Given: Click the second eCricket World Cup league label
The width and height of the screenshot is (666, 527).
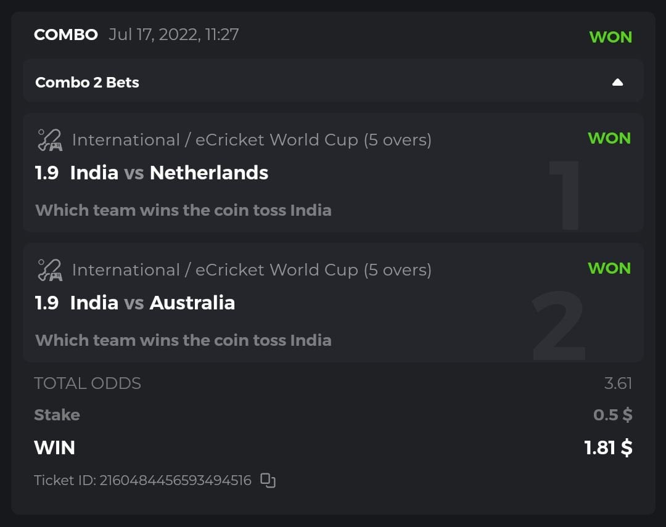Looking at the screenshot, I should click(252, 270).
